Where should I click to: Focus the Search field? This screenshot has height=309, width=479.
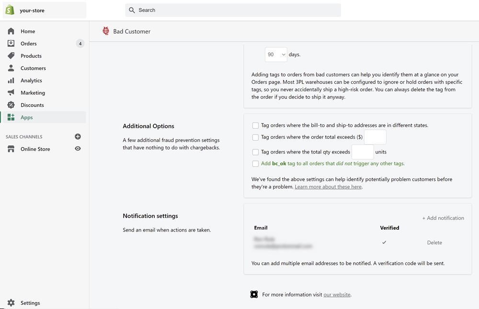(233, 10)
